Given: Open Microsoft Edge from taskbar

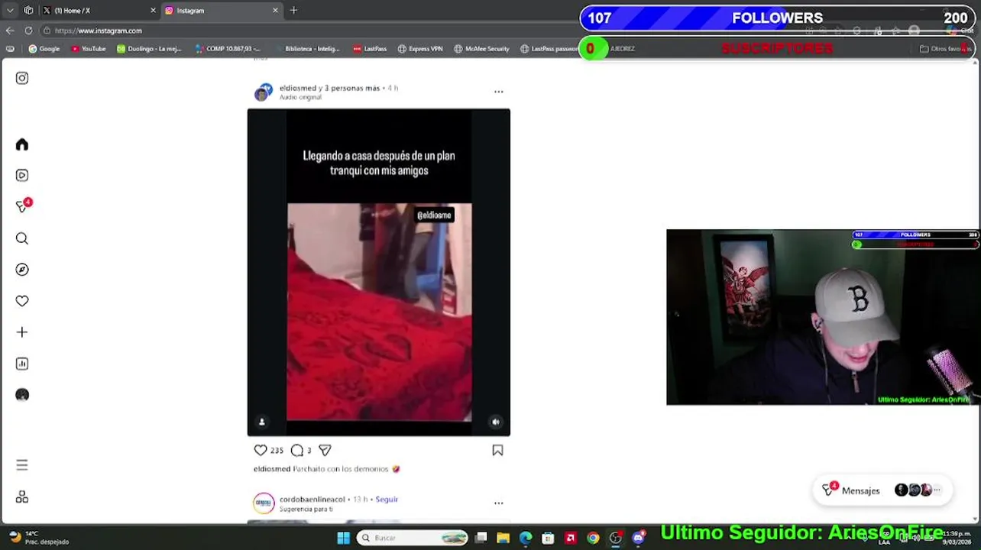Looking at the screenshot, I should pos(526,538).
